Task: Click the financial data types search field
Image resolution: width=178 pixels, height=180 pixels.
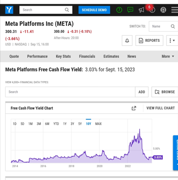Action: click(70, 92)
